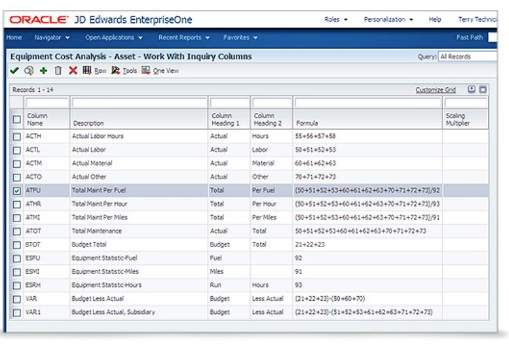This screenshot has width=509, height=345.
Task: Click the Row toolbar label
Action: [x=100, y=71]
